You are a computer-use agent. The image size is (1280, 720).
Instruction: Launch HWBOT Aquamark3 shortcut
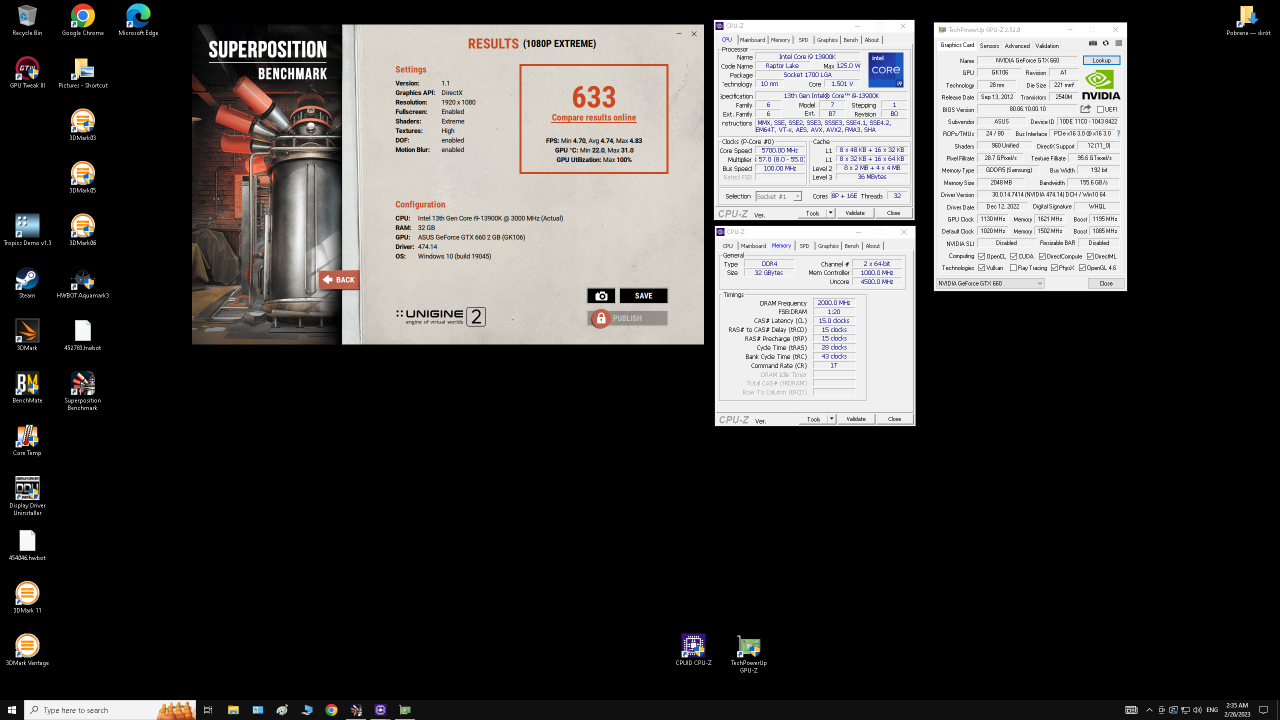tap(82, 282)
